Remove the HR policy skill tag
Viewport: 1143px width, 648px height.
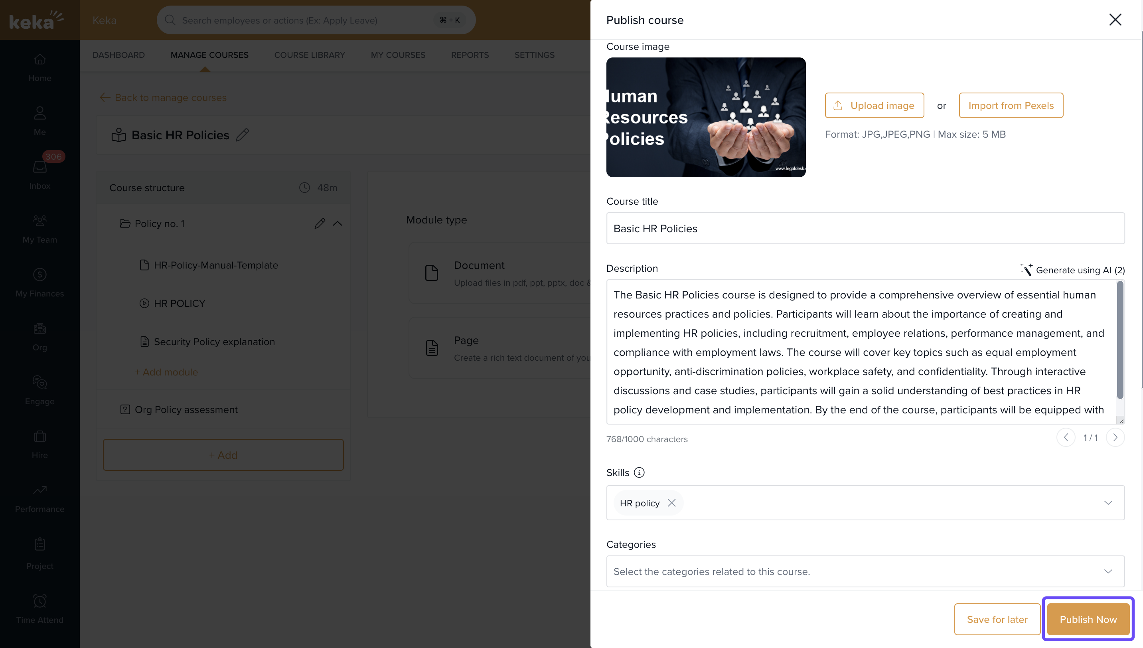pyautogui.click(x=671, y=503)
